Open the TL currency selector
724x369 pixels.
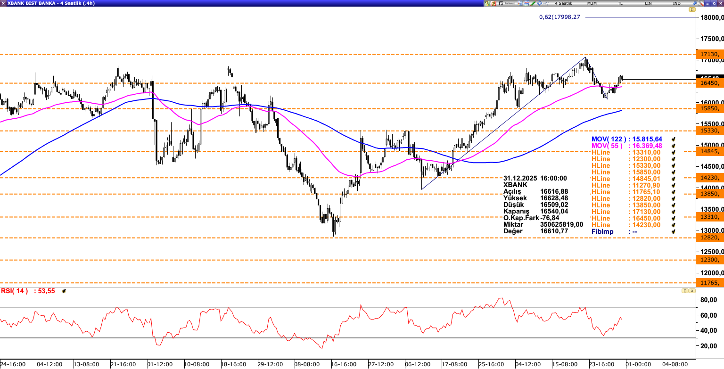620,3
